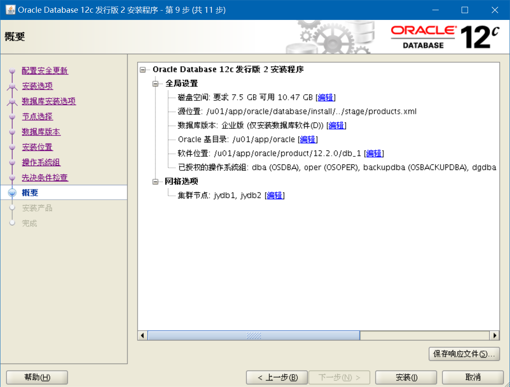Click 编辑 link next to 集群节点
This screenshot has height=387, width=510.
click(x=275, y=195)
